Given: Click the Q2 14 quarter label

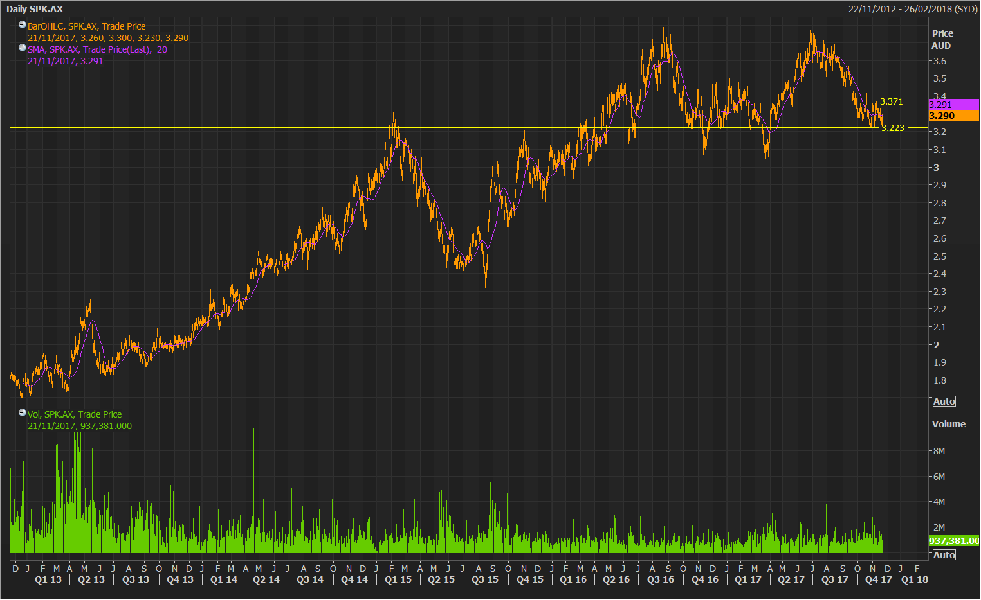Looking at the screenshot, I should (266, 579).
